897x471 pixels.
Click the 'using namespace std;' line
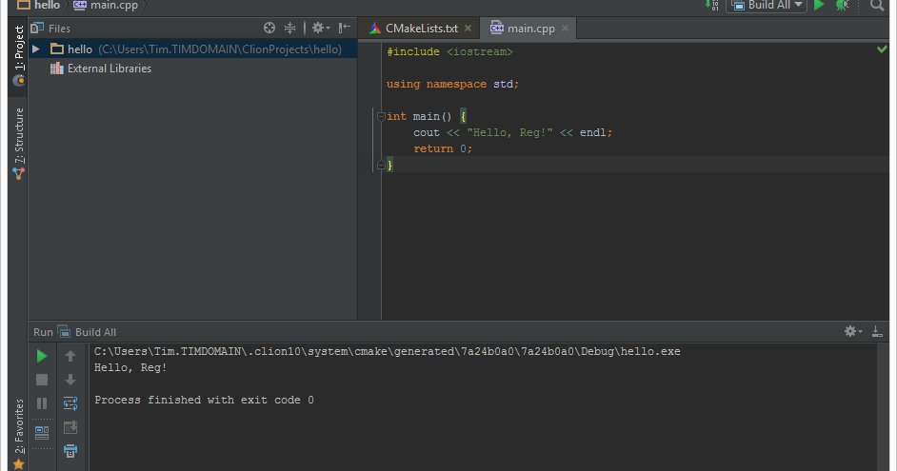(x=452, y=84)
